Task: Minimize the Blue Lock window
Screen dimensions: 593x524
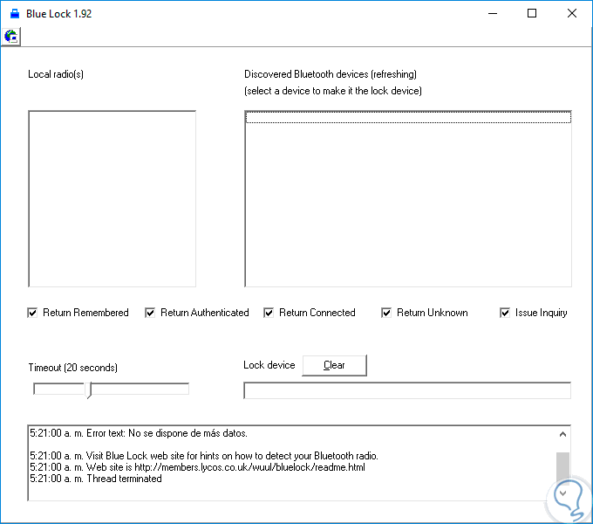Action: tap(493, 14)
